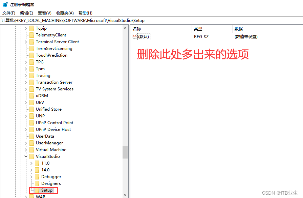
Task: Click the (默认) string value icon
Action: coord(134,36)
